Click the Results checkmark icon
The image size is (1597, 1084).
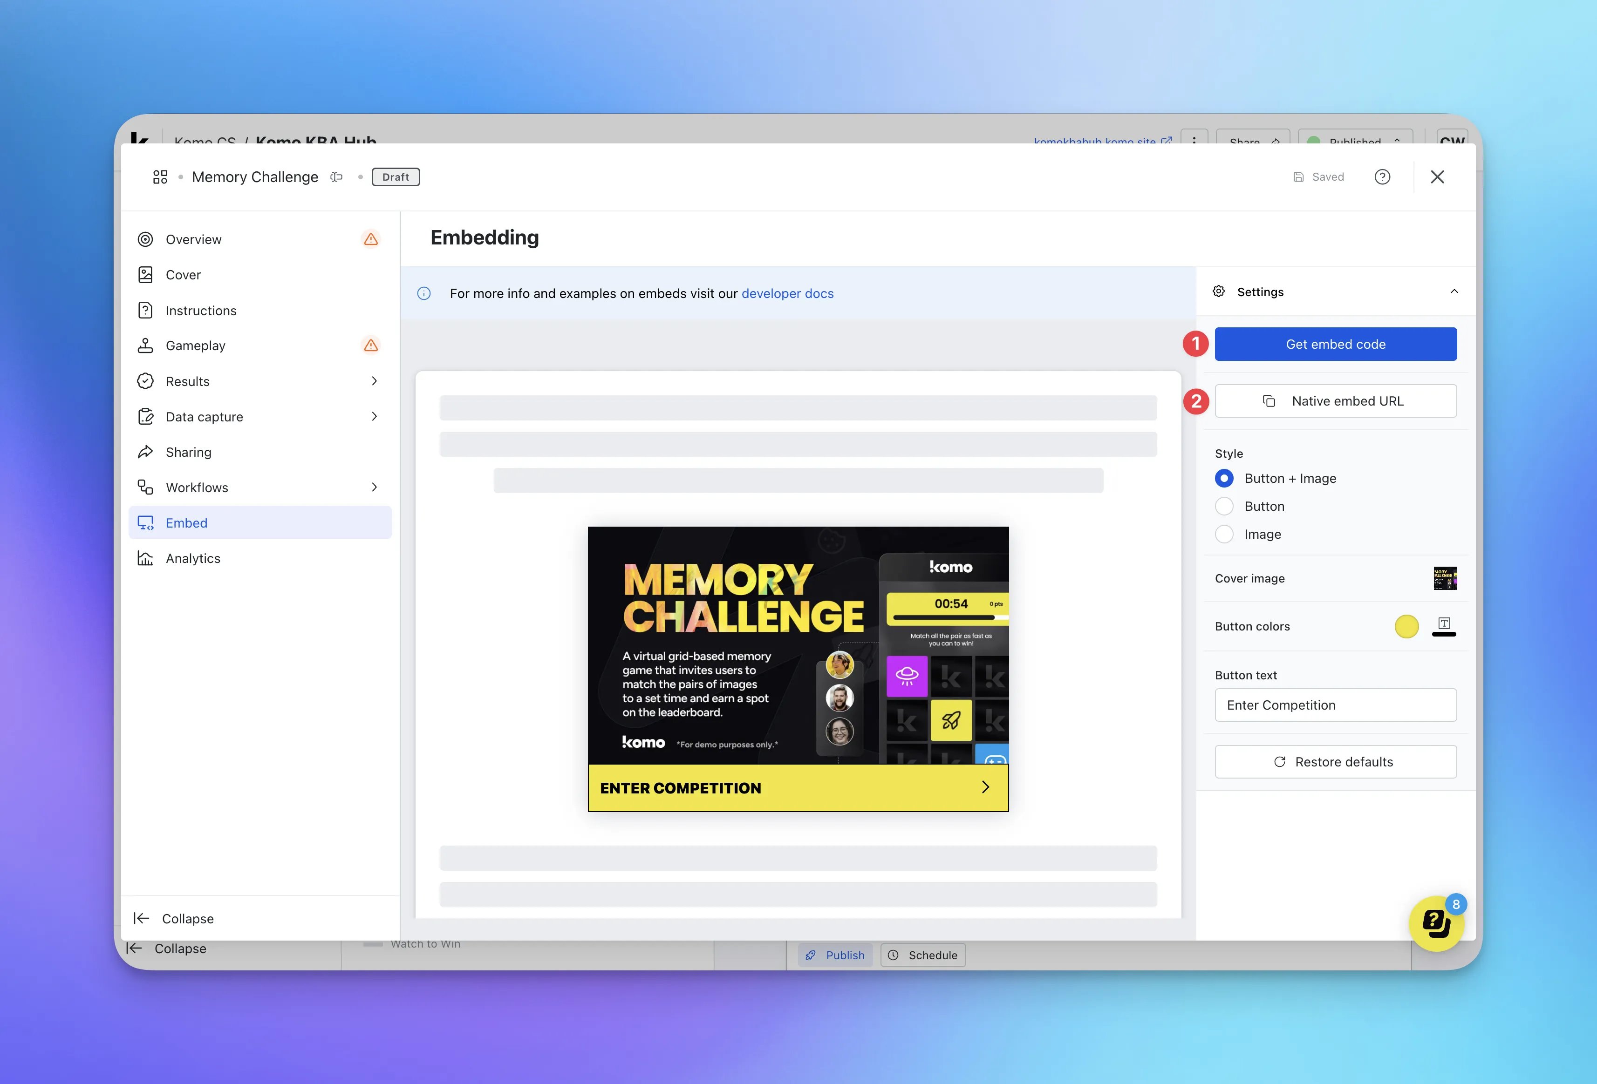[145, 381]
